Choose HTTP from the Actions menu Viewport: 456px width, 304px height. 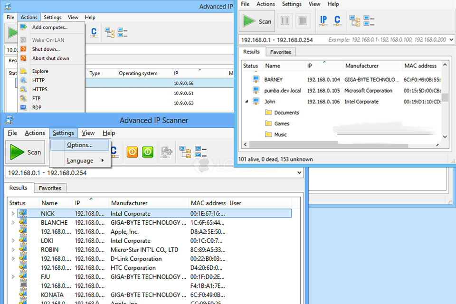click(38, 80)
